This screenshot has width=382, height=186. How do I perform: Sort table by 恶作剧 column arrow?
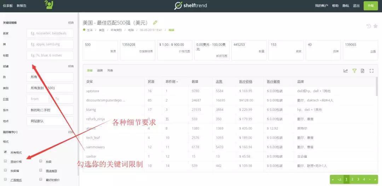177,82
